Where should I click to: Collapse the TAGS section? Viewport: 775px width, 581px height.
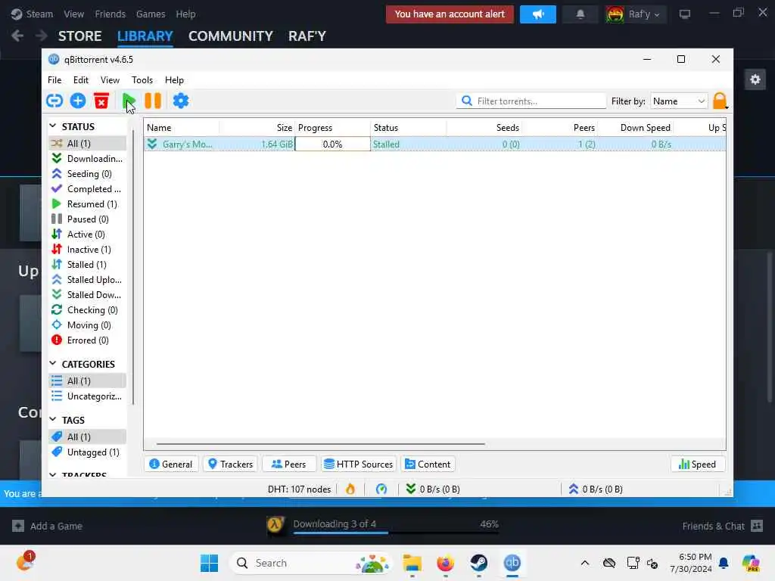click(53, 419)
